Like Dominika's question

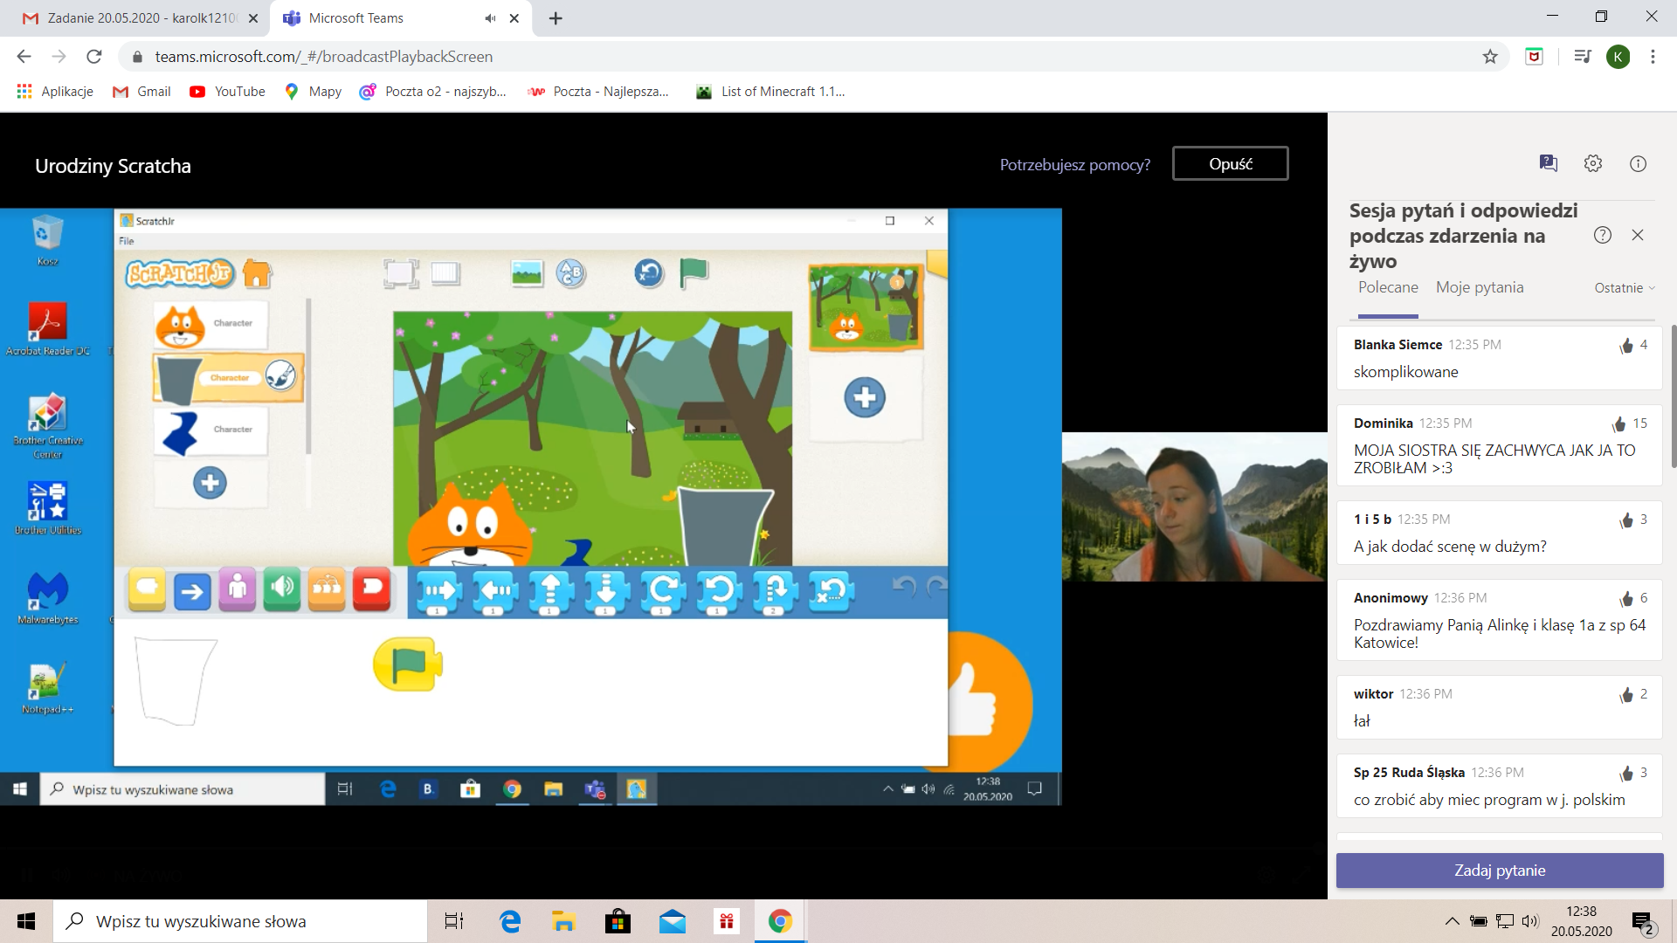1619,424
